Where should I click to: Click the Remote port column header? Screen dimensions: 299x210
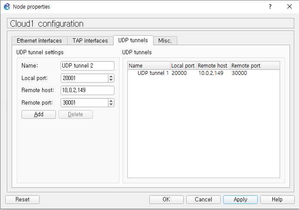coord(255,65)
